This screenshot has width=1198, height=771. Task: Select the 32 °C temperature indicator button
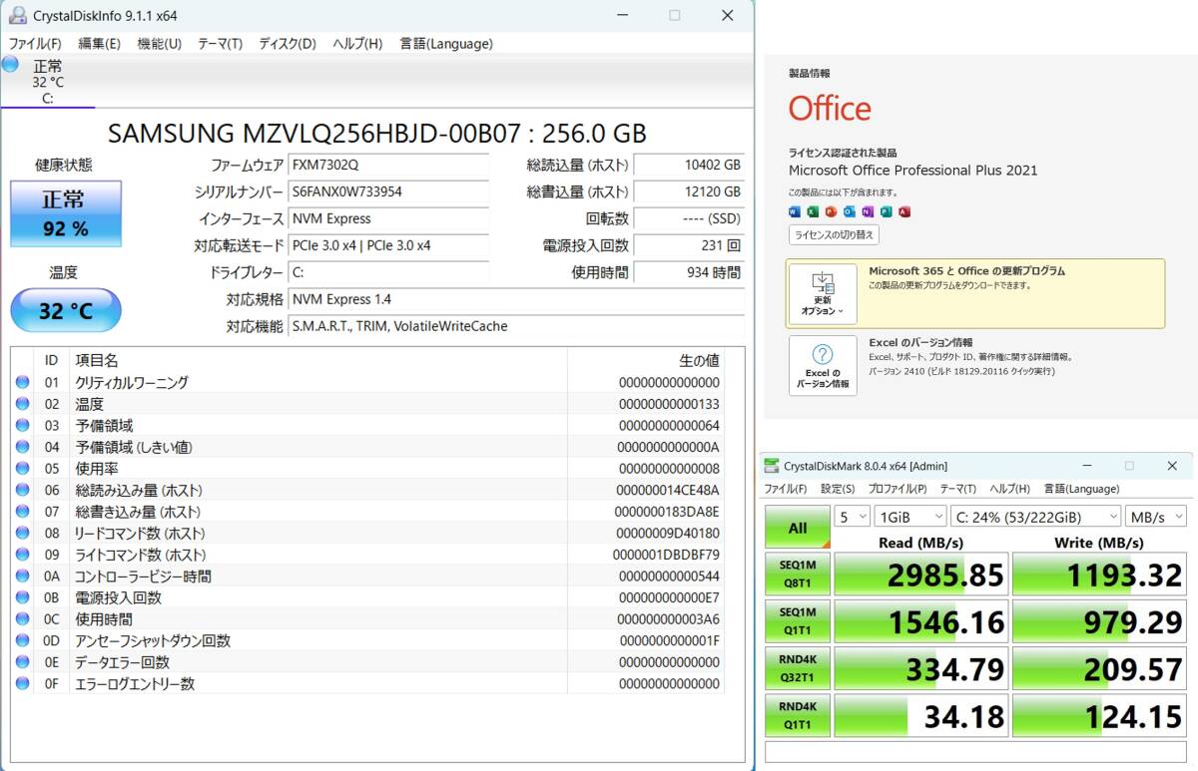(65, 310)
